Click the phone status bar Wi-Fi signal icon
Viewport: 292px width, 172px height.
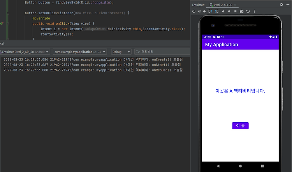pos(271,37)
